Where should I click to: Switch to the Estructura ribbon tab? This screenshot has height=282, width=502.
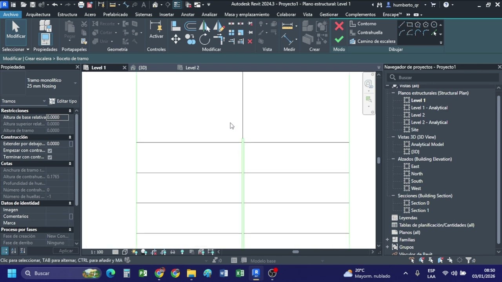67,14
